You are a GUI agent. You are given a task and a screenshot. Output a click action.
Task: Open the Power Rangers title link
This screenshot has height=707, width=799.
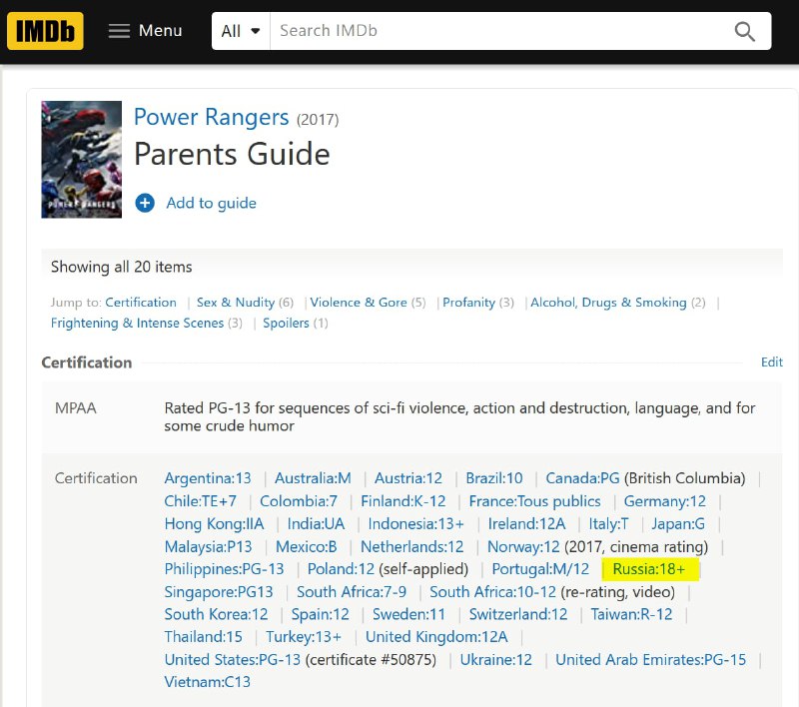211,117
